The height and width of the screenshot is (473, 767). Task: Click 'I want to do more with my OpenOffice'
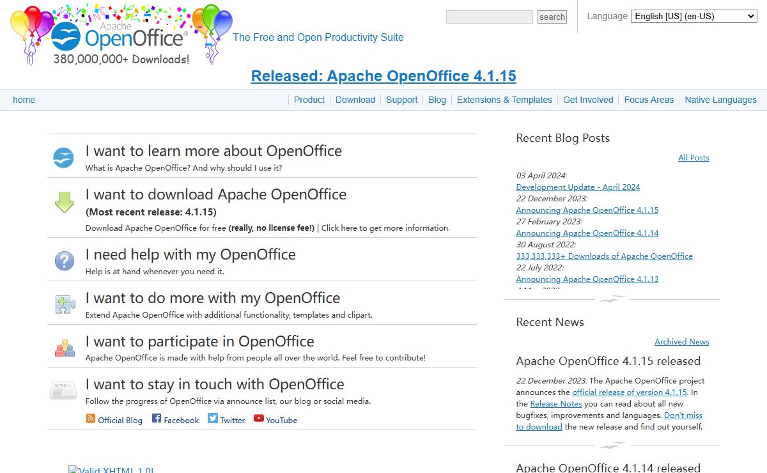click(213, 298)
